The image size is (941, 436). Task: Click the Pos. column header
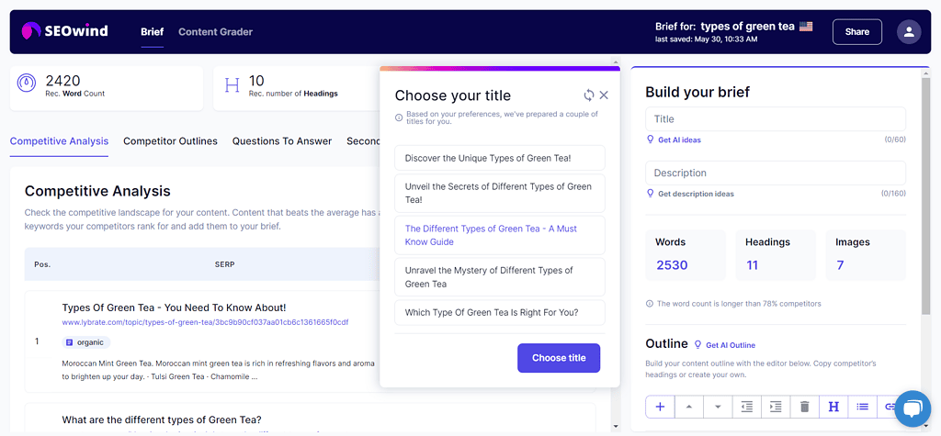coord(42,264)
